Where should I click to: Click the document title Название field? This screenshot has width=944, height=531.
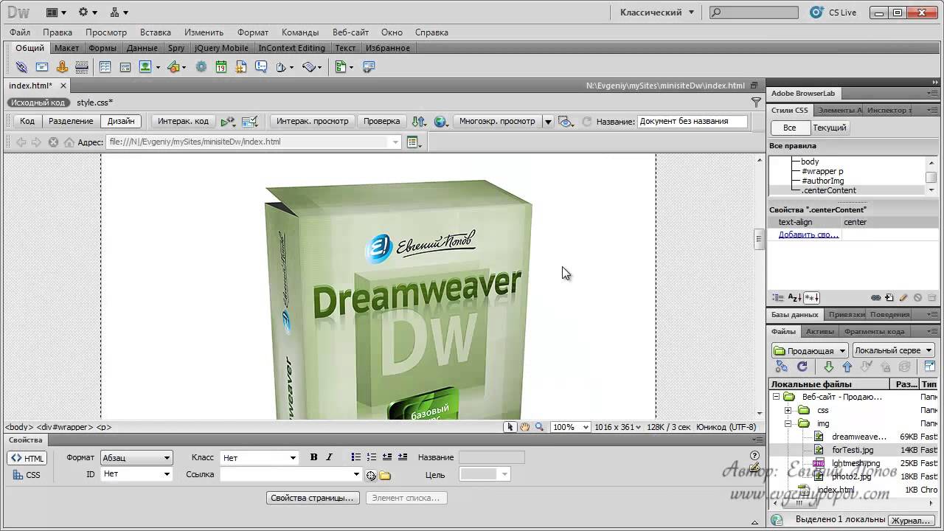click(x=692, y=122)
